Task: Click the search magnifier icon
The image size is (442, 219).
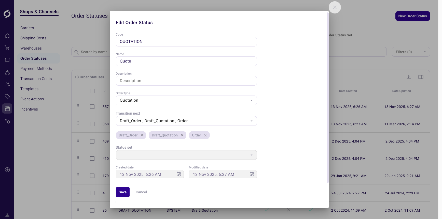Action: pyautogui.click(x=76, y=52)
